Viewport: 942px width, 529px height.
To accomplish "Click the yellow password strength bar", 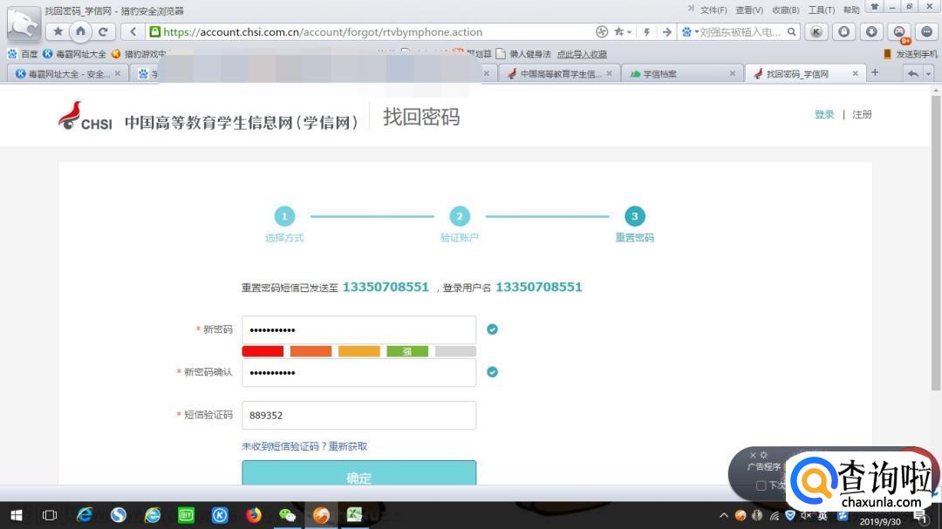I will 358,351.
